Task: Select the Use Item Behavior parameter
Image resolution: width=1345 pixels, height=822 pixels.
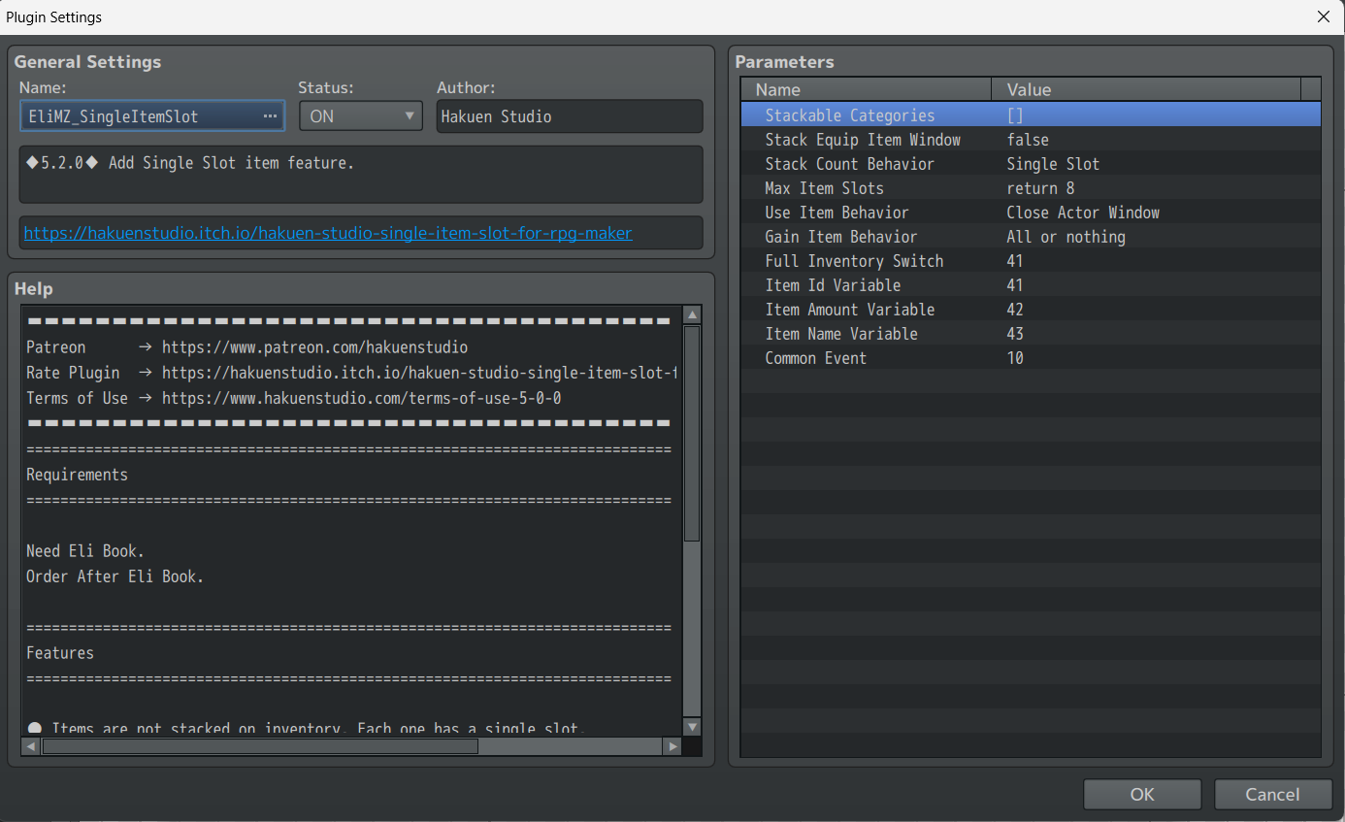Action: point(837,213)
